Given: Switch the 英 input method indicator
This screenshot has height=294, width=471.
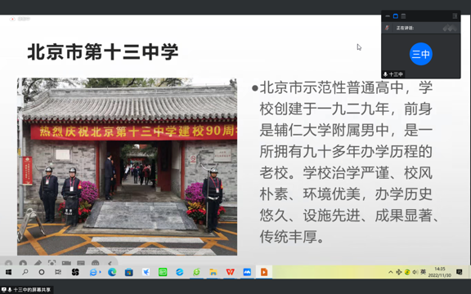Looking at the screenshot, I should (423, 272).
